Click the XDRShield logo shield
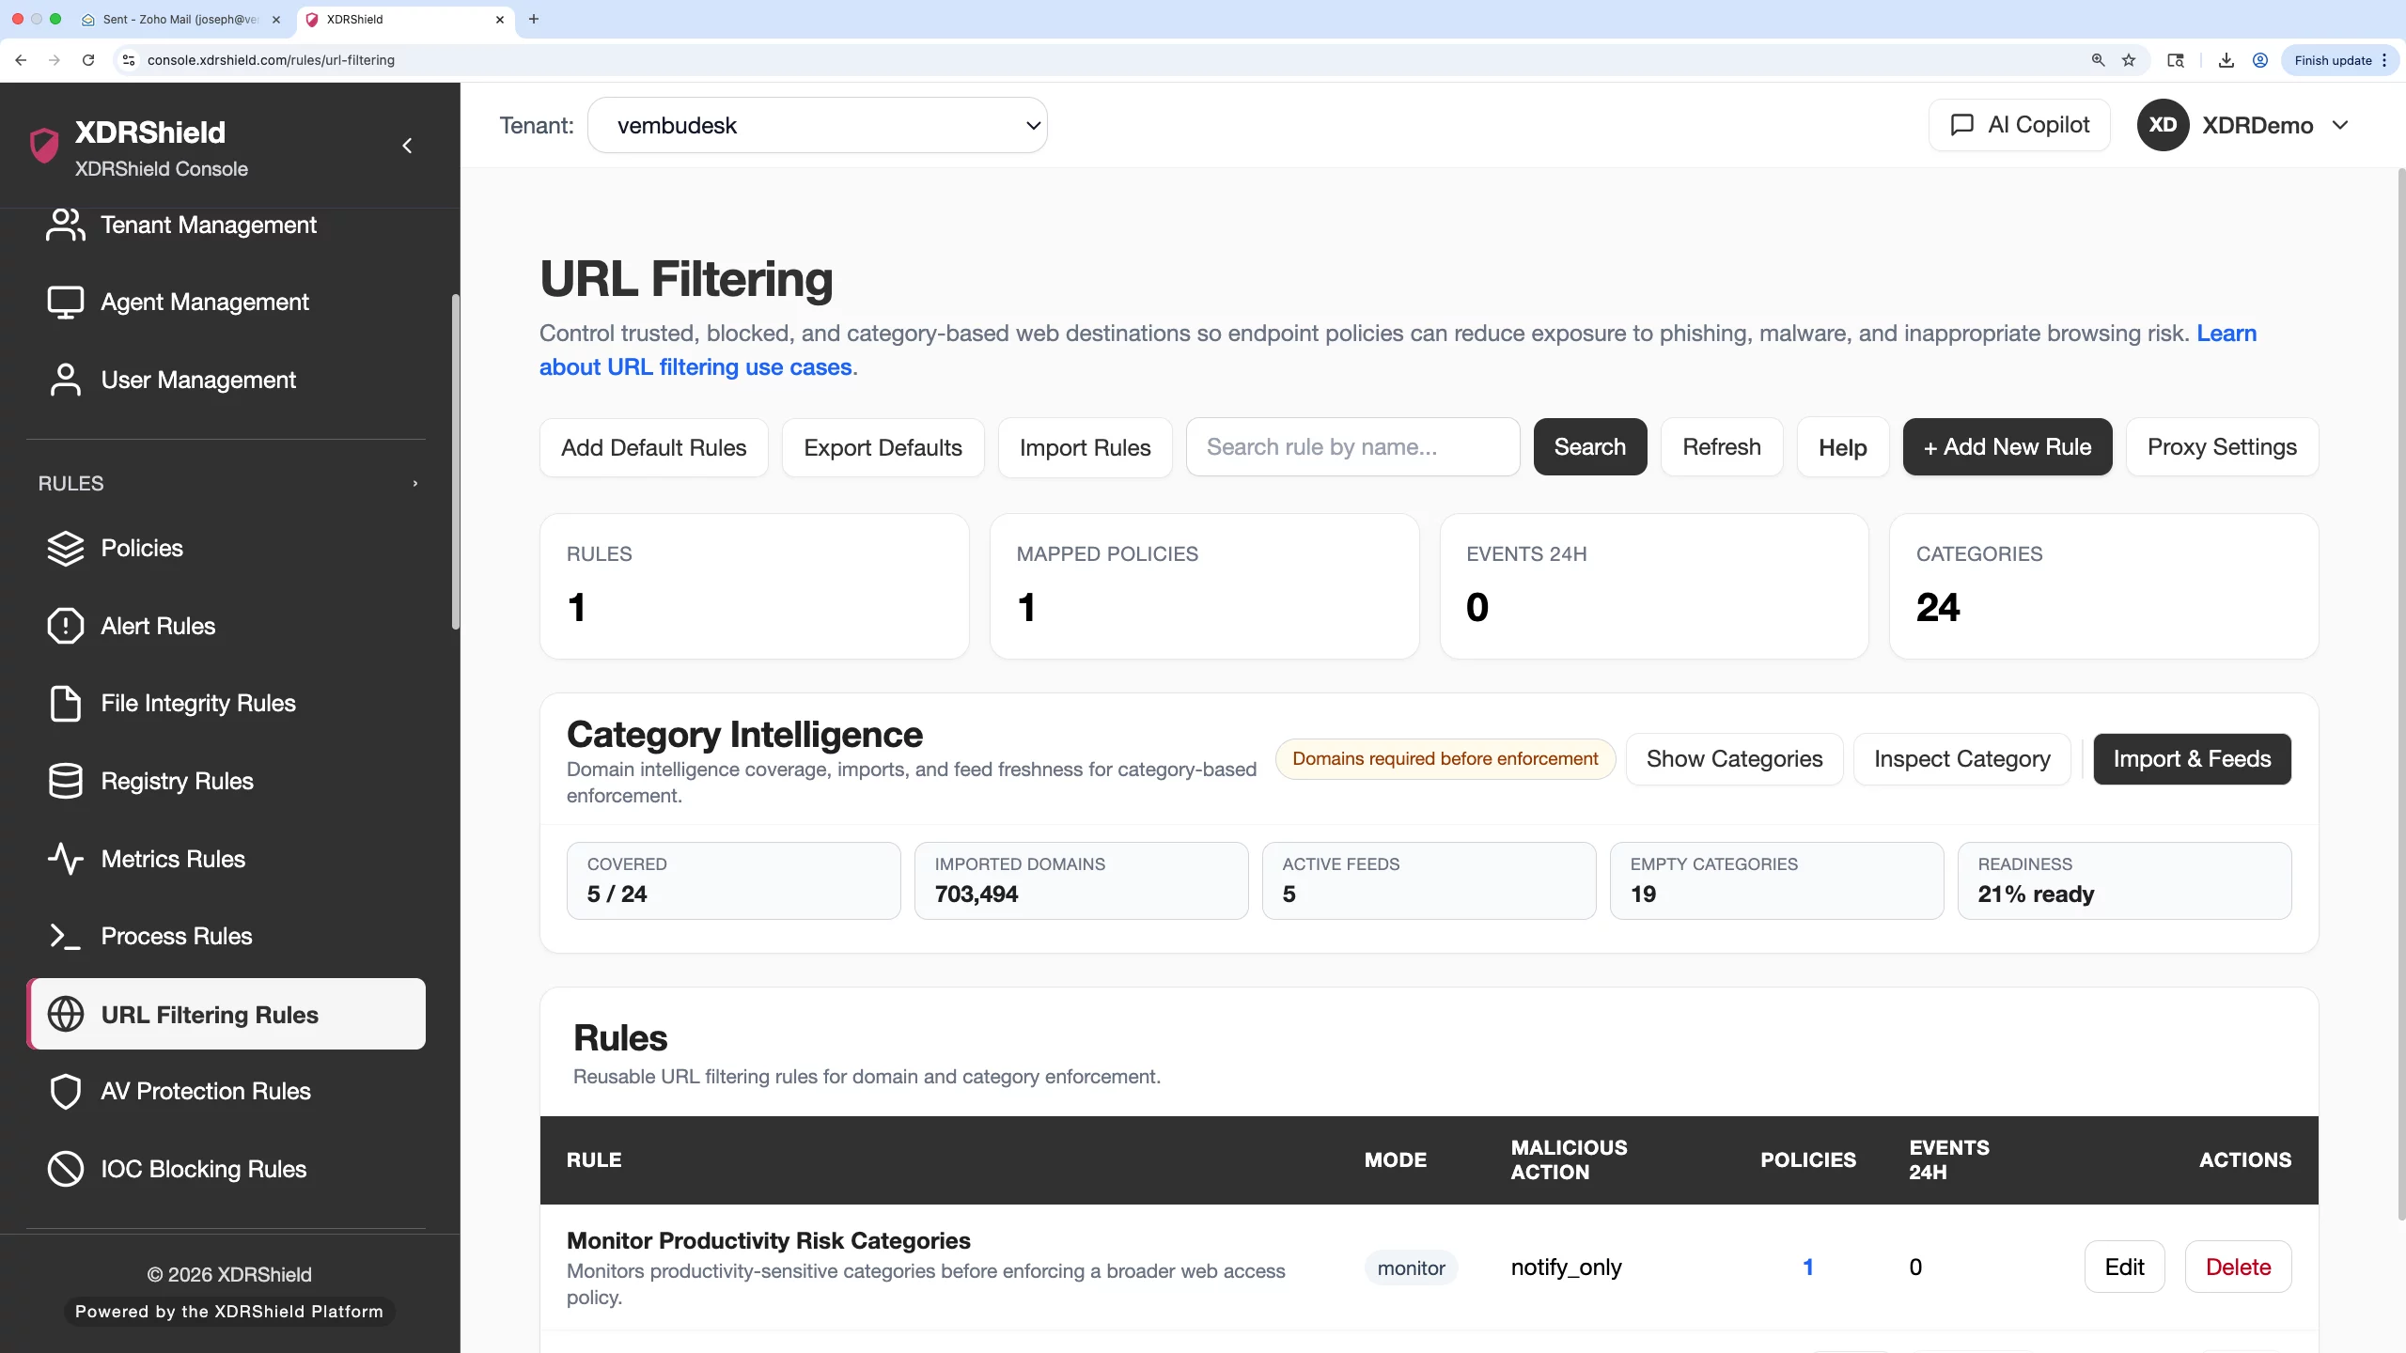This screenshot has width=2406, height=1353. click(44, 146)
